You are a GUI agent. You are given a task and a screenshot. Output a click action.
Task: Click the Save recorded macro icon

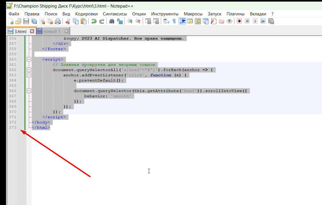pyautogui.click(x=271, y=21)
